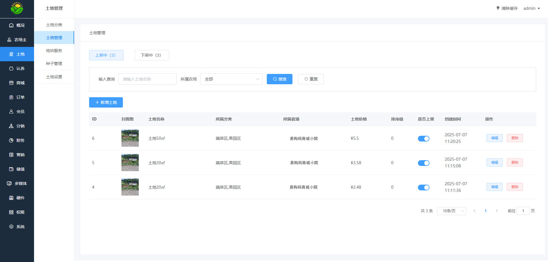The height and width of the screenshot is (262, 548).
Task: Click 编辑 for land ID 5
Action: [x=494, y=162]
